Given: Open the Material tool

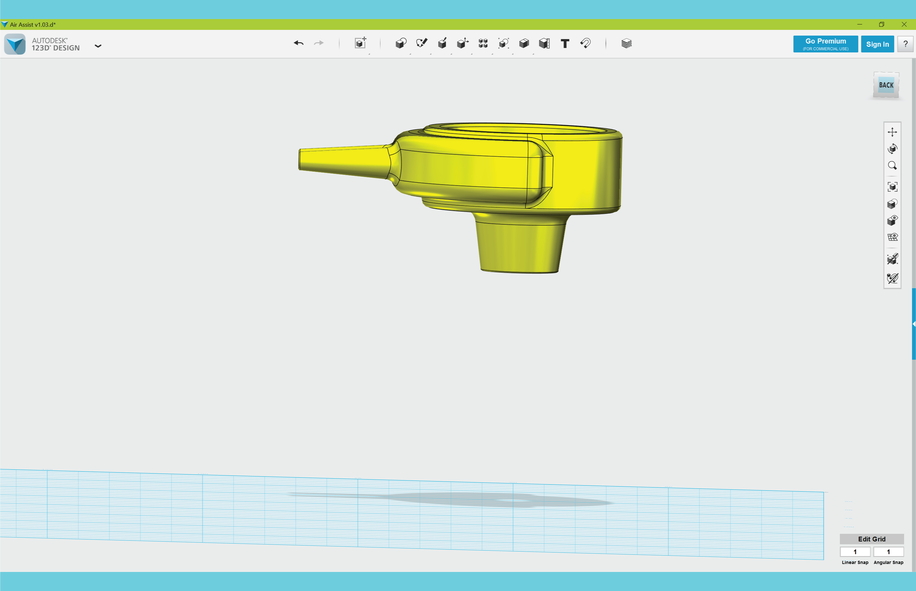Looking at the screenshot, I should click(626, 43).
